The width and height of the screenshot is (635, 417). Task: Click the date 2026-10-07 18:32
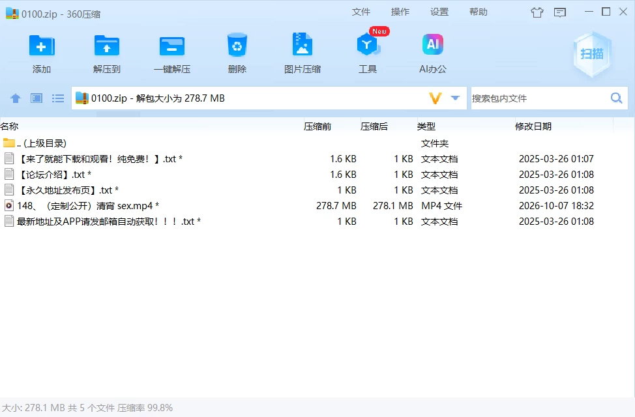[x=556, y=206]
